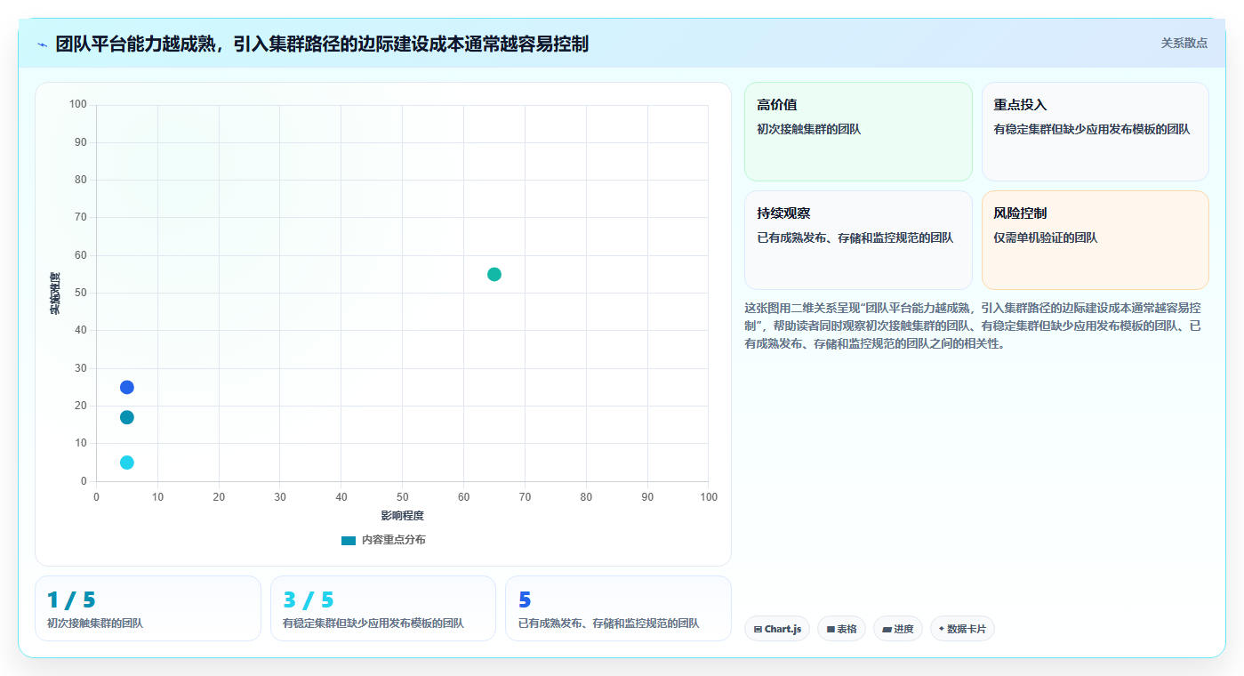Screen dimensions: 1244x676
Task: Click 有稳定集群但缺少应用发布模板的团队 under the 3 / 5 stat
Action: coord(373,624)
